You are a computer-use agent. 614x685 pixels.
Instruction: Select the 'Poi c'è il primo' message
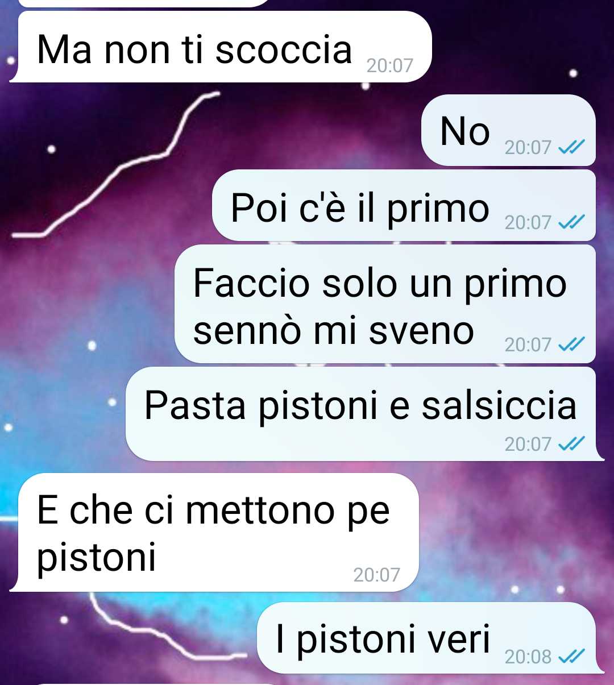[x=404, y=205]
